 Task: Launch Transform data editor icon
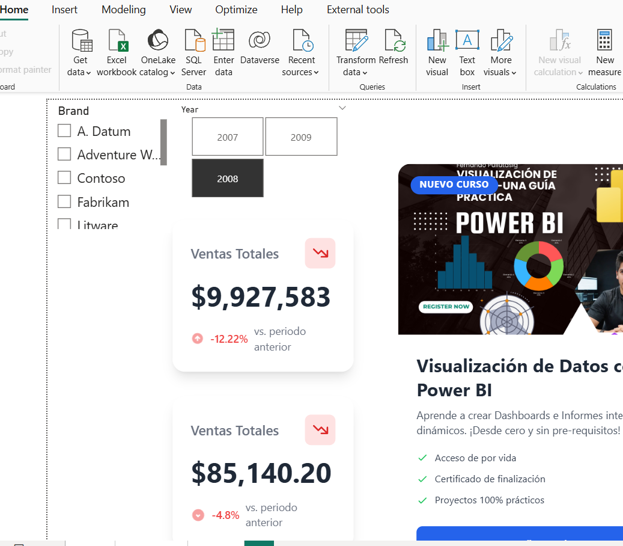(x=356, y=40)
